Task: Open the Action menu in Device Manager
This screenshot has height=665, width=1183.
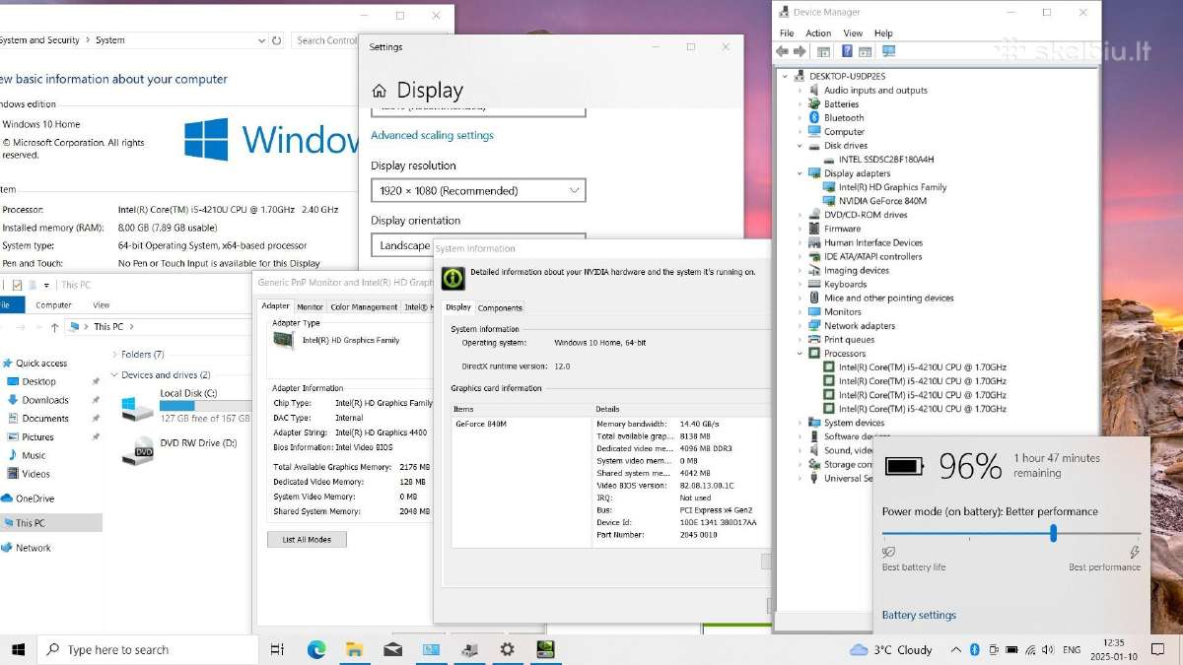Action: (818, 33)
